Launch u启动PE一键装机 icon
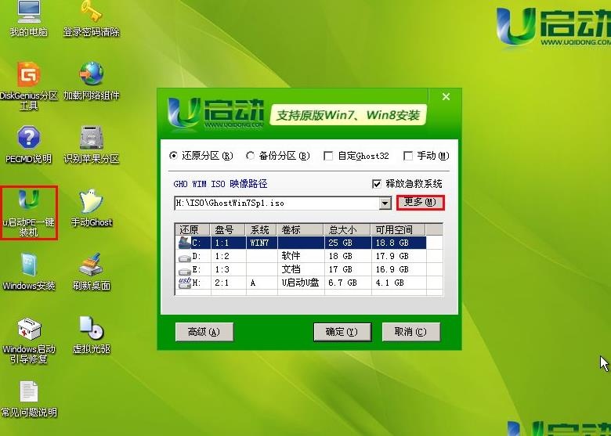This screenshot has height=436, width=611. point(28,213)
